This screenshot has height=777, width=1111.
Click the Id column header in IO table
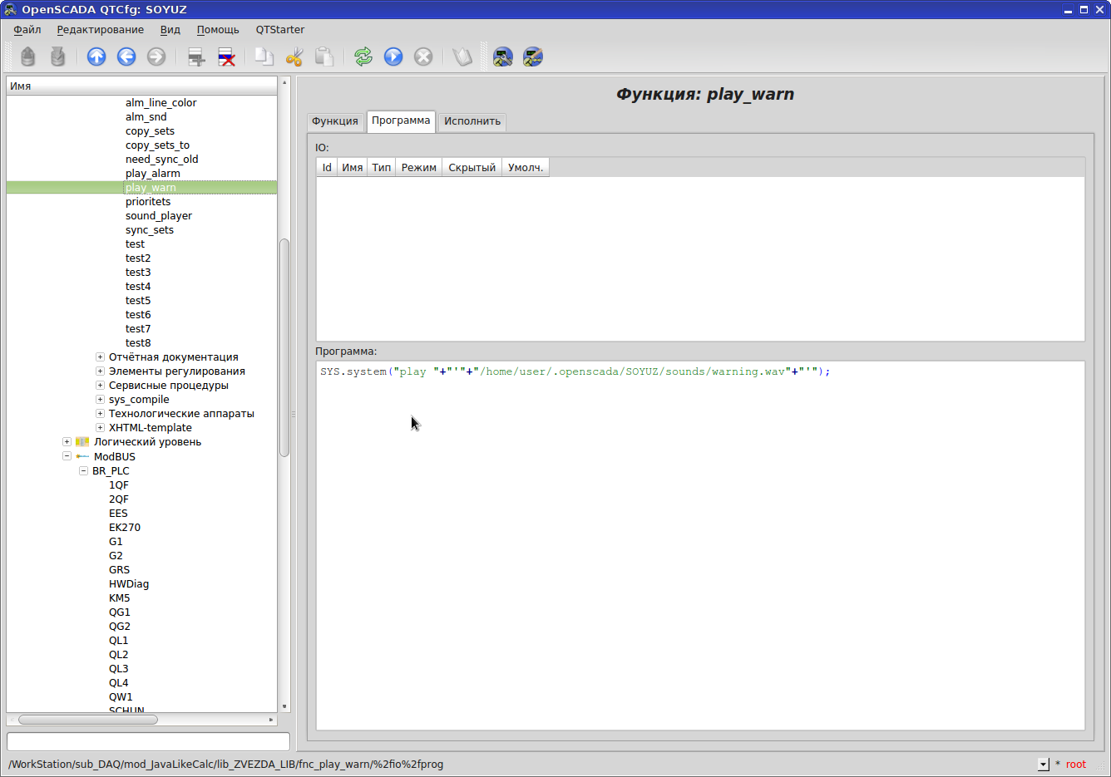(327, 168)
